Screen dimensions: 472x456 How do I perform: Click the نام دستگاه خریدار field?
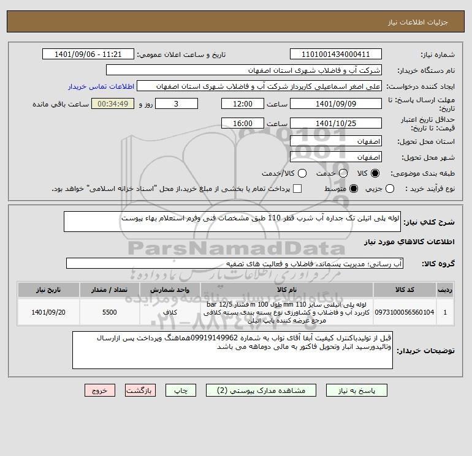(x=244, y=70)
